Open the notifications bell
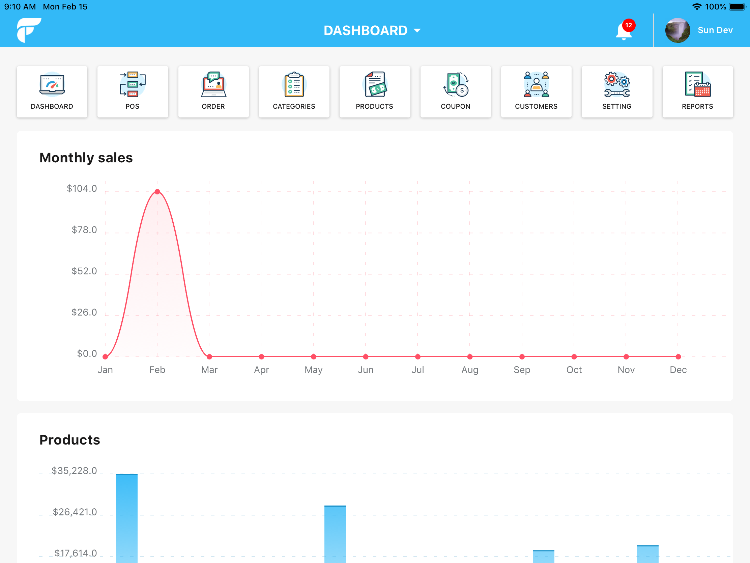 point(624,32)
